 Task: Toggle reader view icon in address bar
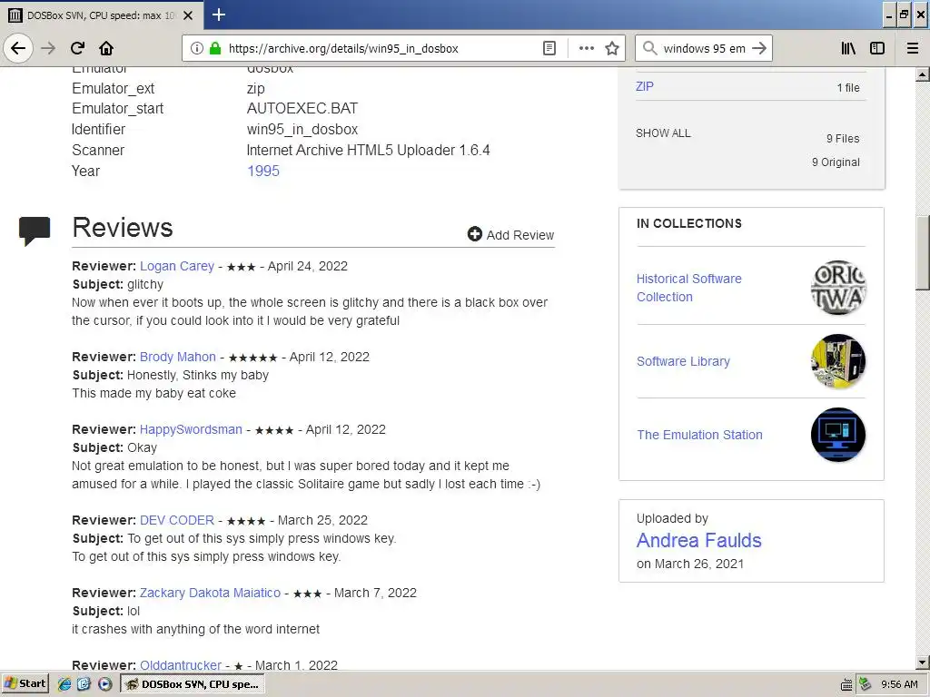click(549, 48)
